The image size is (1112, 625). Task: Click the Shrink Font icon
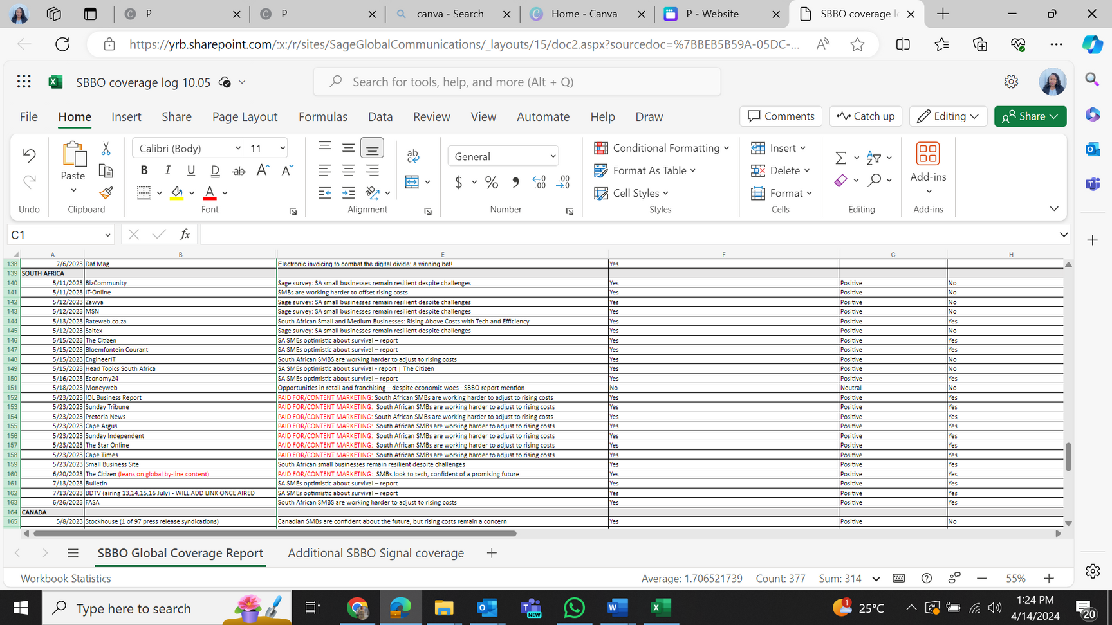pyautogui.click(x=287, y=170)
